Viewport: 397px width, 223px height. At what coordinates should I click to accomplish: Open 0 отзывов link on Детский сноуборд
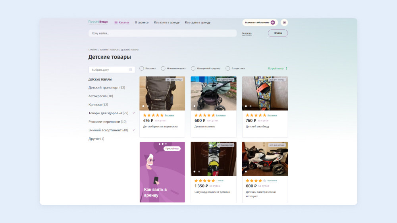[272, 115]
